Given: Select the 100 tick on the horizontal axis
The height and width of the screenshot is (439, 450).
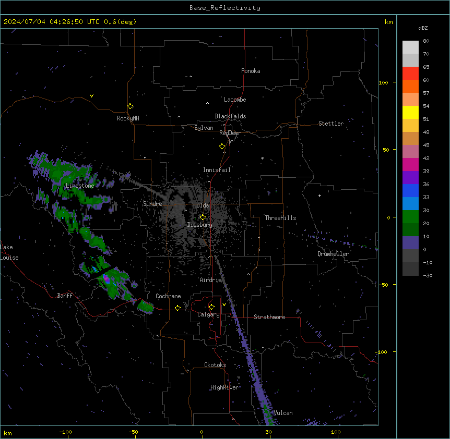Looking at the screenshot, I should point(336,432).
